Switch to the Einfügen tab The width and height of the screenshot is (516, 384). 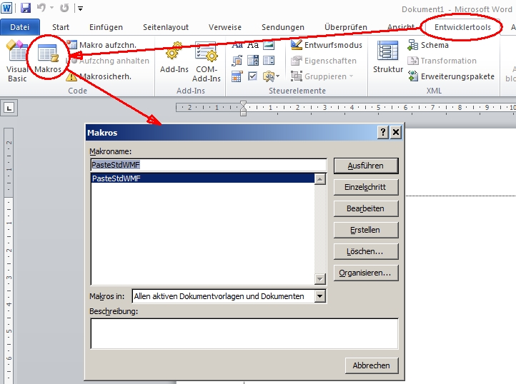point(106,27)
